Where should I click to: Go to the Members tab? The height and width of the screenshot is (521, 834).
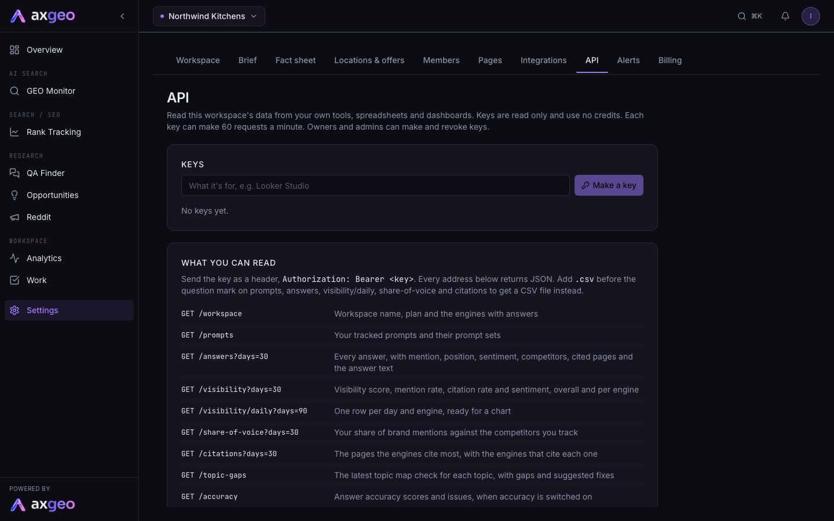pyautogui.click(x=441, y=60)
